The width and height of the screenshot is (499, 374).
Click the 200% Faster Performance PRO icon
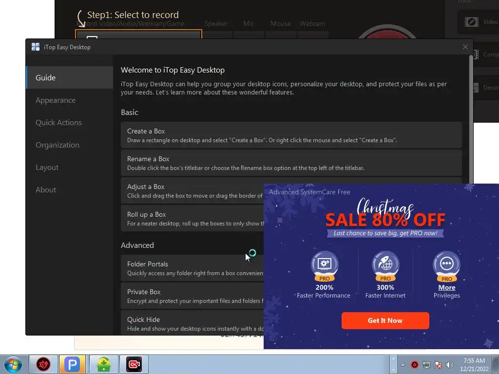(x=324, y=266)
